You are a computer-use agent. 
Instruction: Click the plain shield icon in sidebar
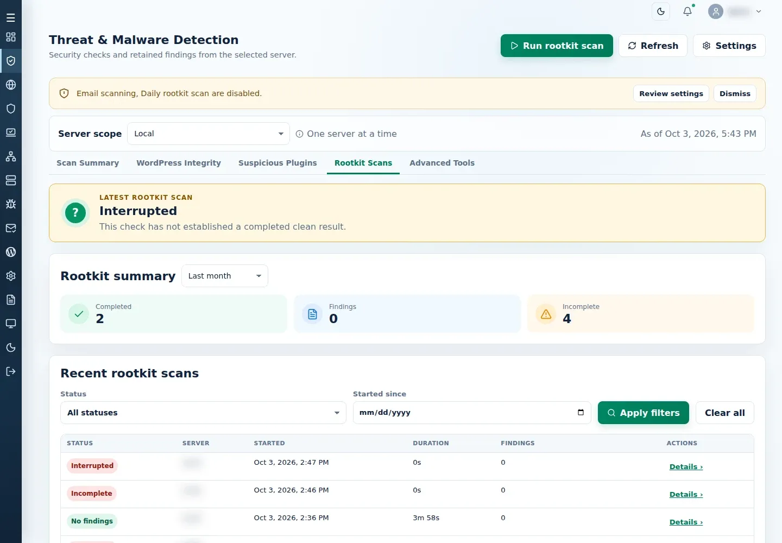[x=10, y=109]
